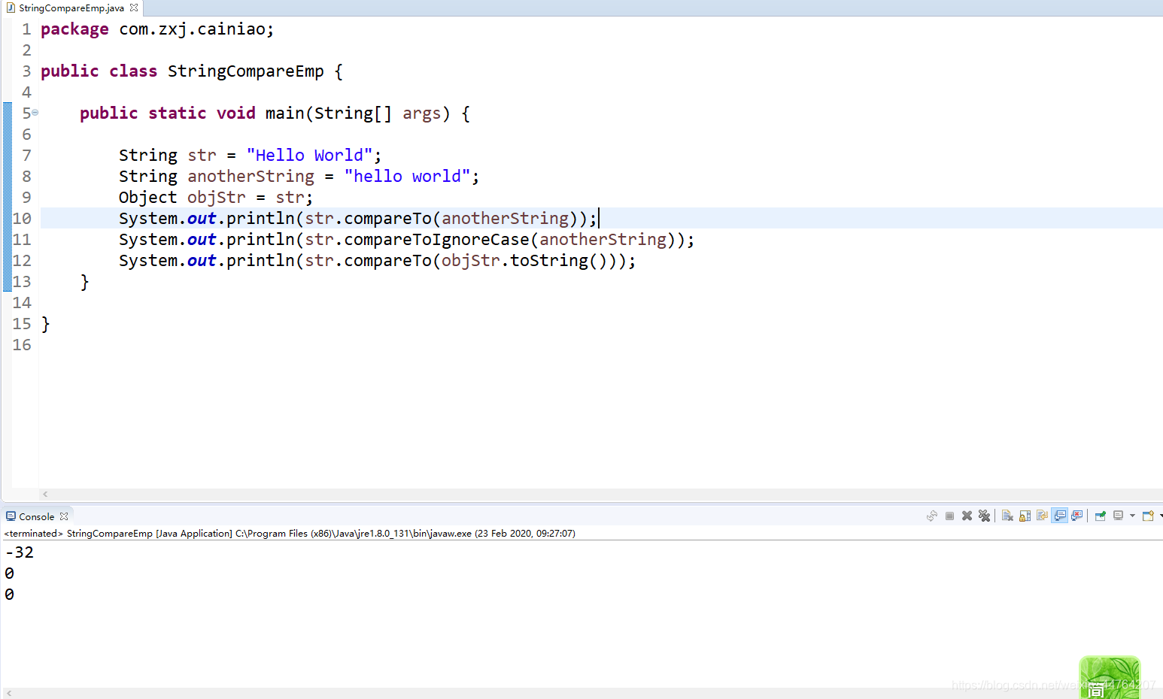Screen dimensions: 1163x699
Task: Click Open Console icon
Action: [1148, 516]
